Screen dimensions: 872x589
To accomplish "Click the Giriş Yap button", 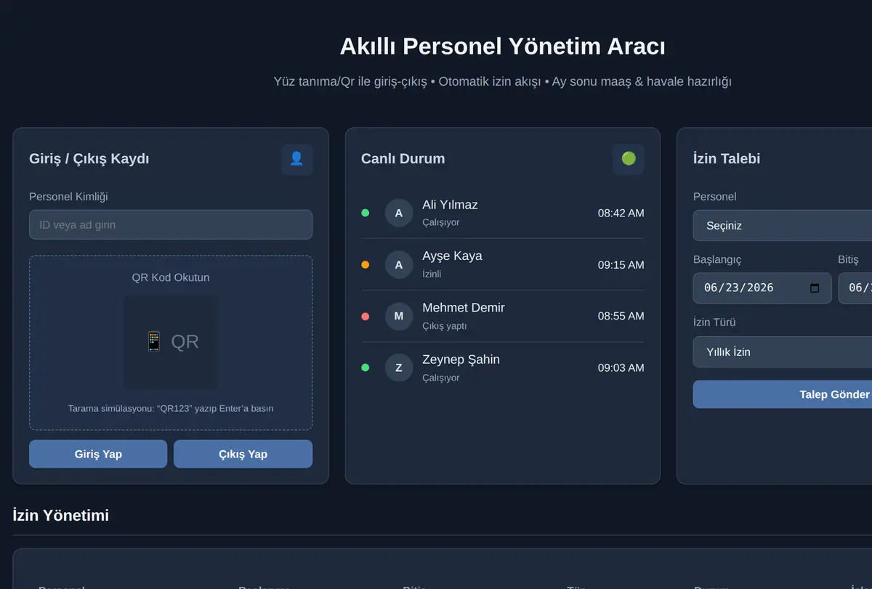I will [98, 454].
